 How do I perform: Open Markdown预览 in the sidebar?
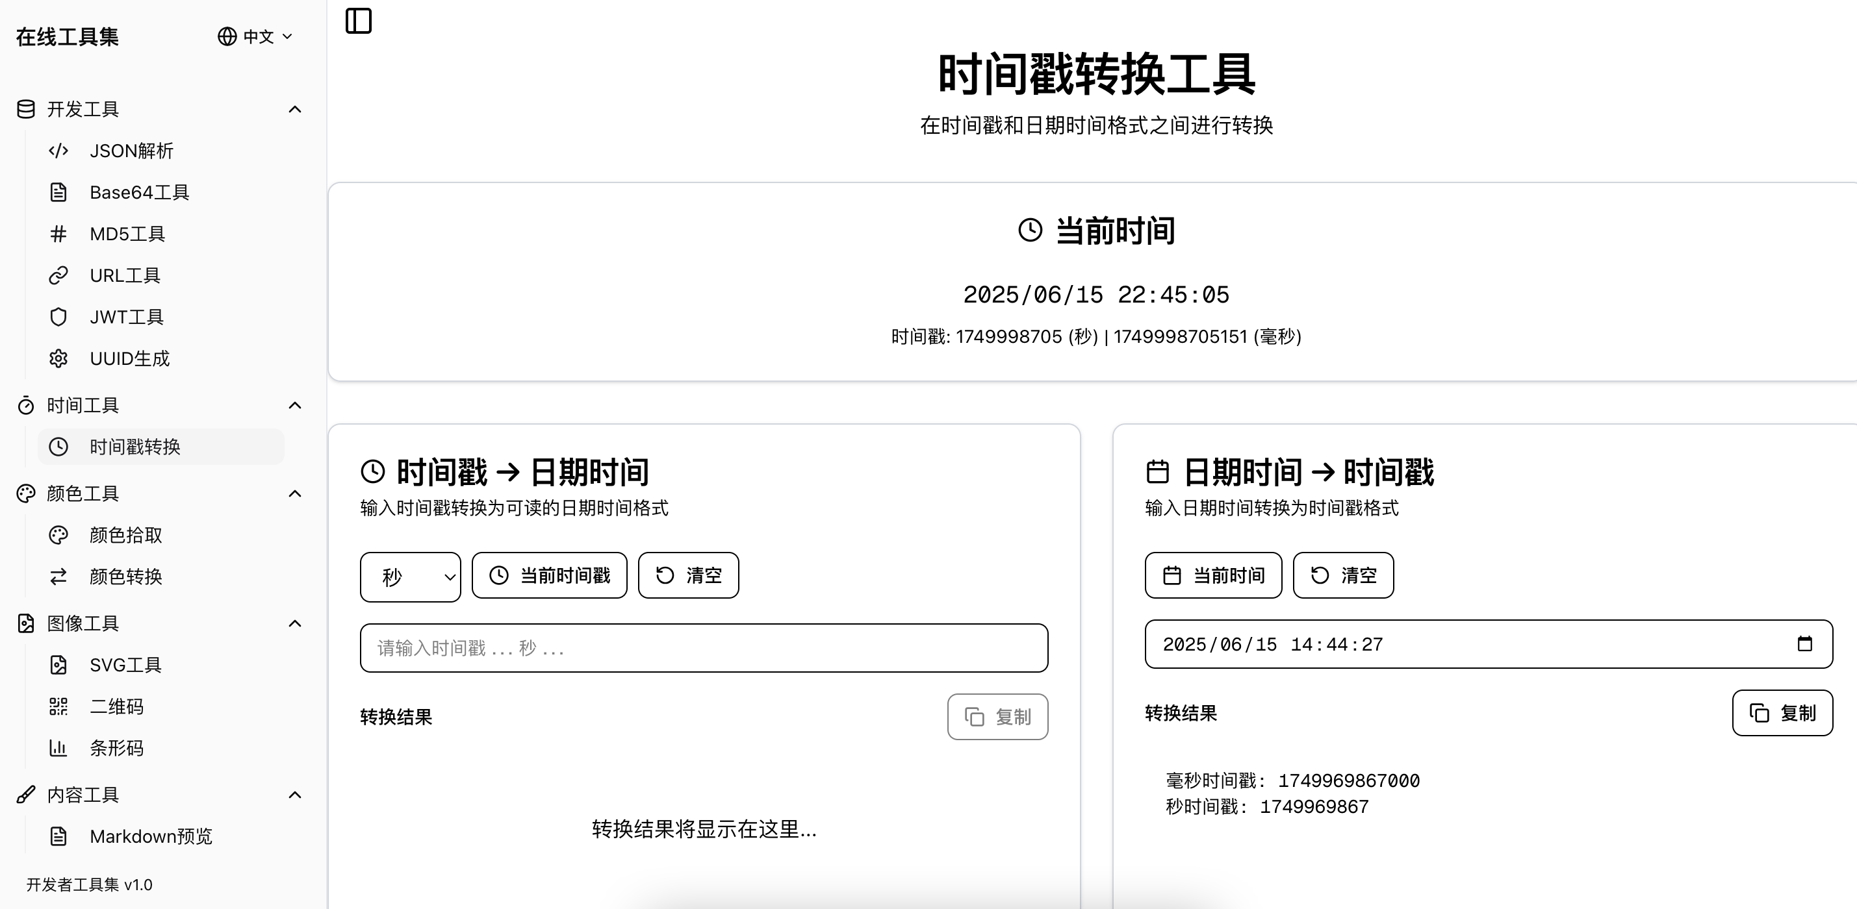tap(150, 836)
